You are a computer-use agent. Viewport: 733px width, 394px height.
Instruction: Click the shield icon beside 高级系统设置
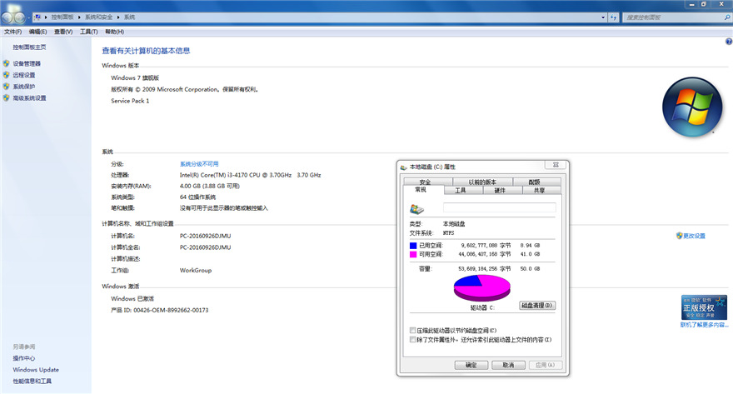6,98
